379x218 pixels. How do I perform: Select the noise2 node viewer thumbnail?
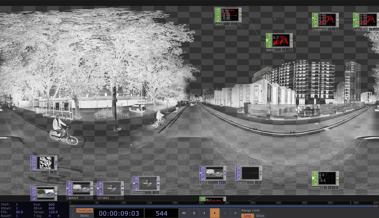pos(46,163)
